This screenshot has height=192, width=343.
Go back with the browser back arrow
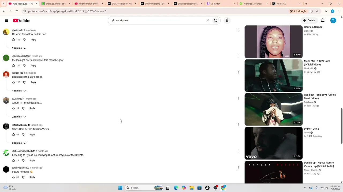click(4, 11)
